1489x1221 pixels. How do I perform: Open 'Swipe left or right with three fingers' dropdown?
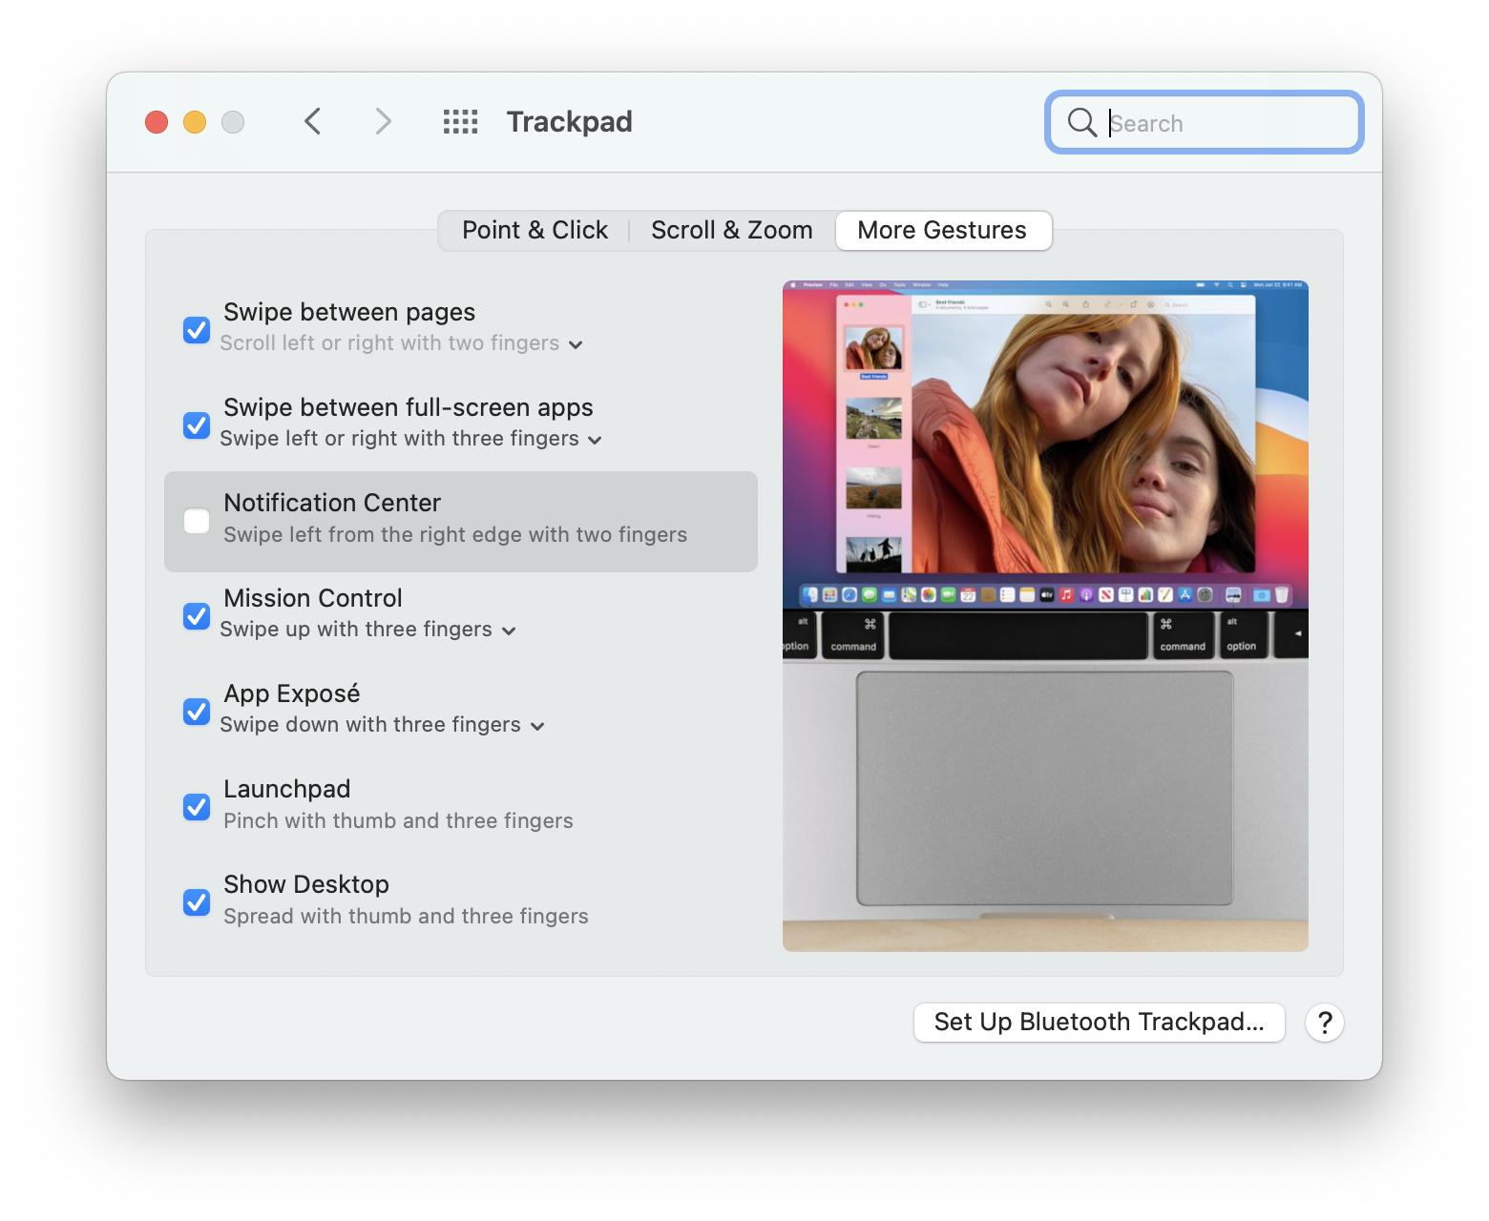(411, 439)
